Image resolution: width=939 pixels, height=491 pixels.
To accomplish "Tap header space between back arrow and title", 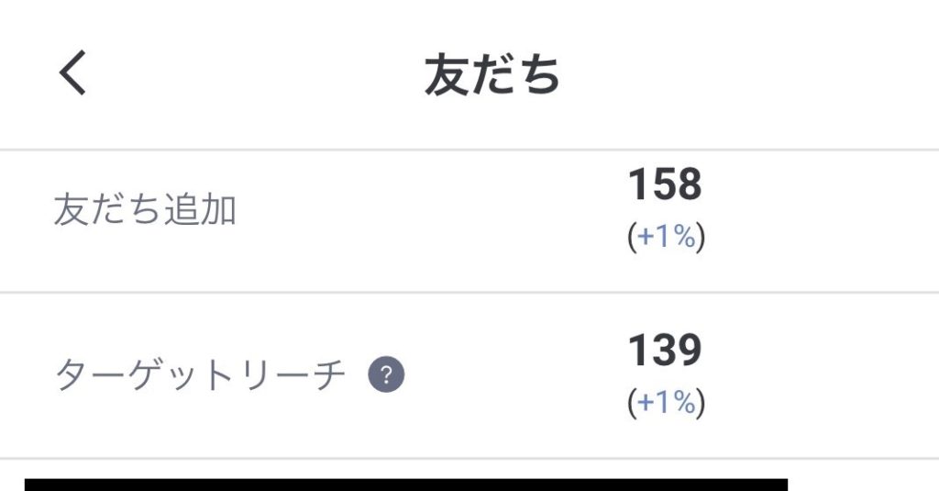I will tap(255, 74).
